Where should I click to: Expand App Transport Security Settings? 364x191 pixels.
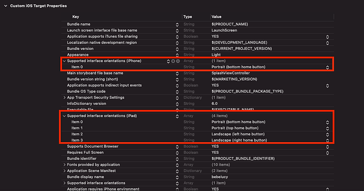coord(64,98)
